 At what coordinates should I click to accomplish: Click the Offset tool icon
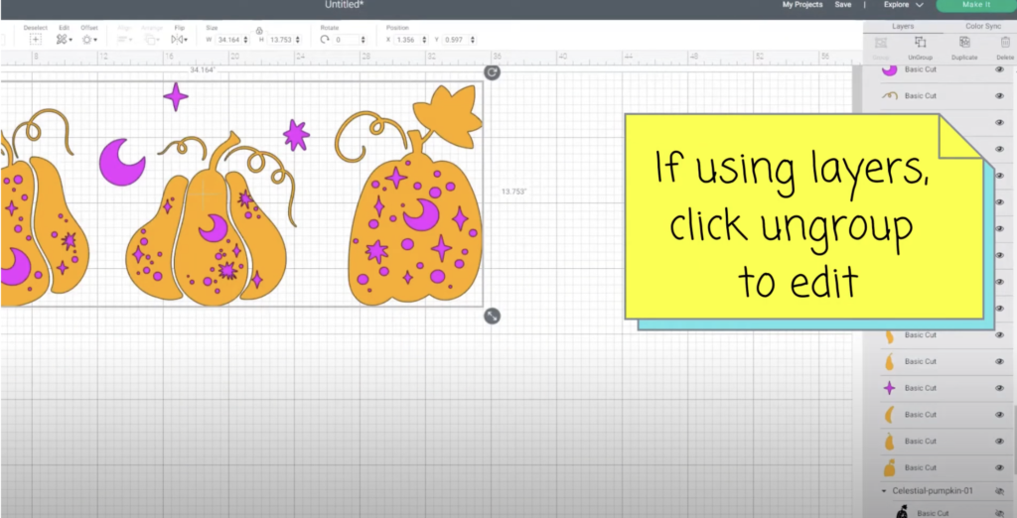pyautogui.click(x=88, y=40)
